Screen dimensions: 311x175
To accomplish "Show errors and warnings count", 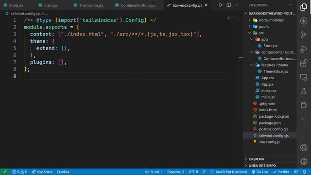I will pyautogui.click(x=19, y=172).
